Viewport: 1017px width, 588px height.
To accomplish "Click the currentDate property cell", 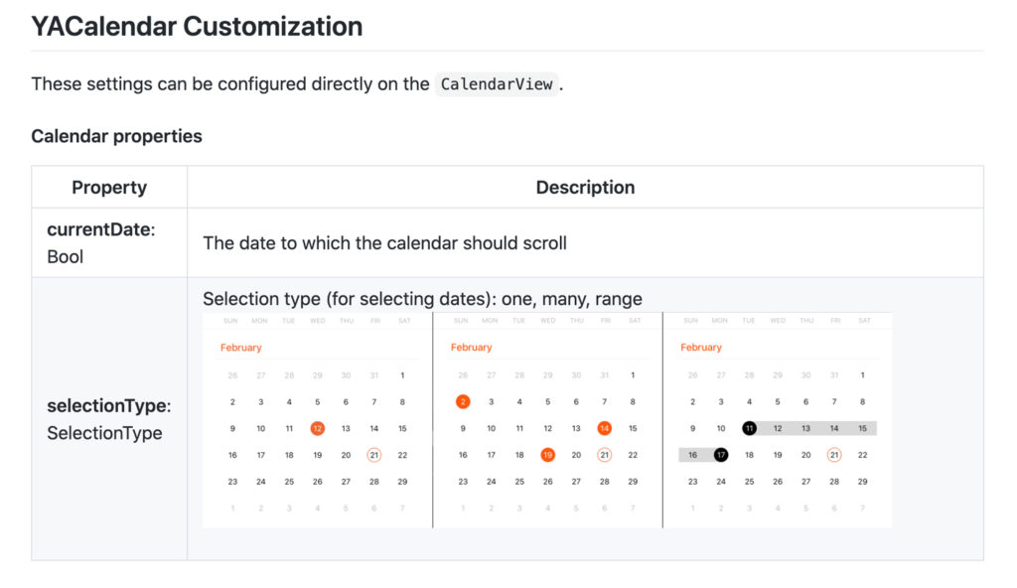I will 101,242.
